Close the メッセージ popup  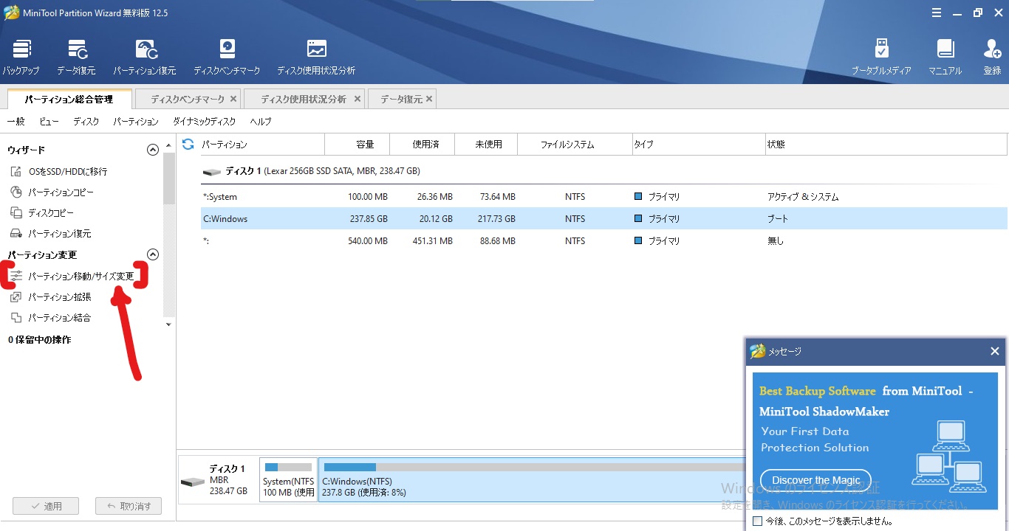pos(994,351)
